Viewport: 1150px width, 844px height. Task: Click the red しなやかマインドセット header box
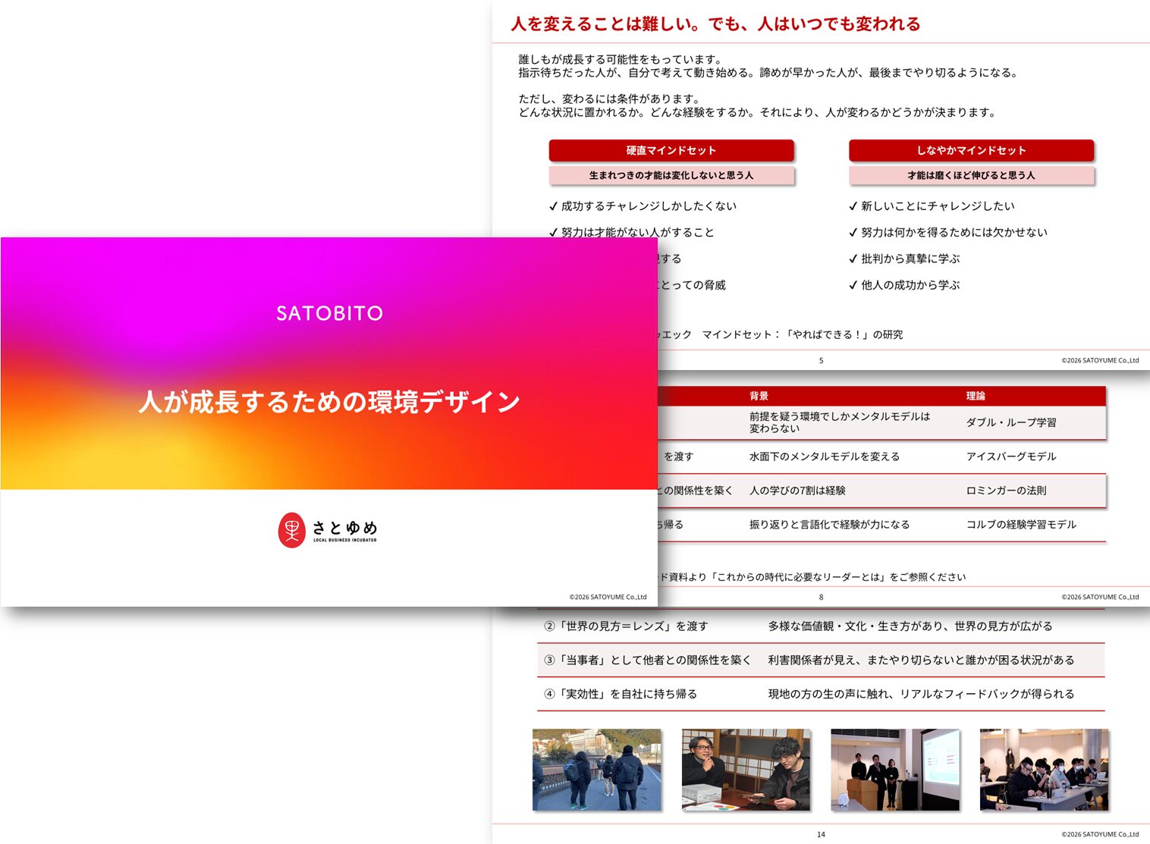click(971, 150)
